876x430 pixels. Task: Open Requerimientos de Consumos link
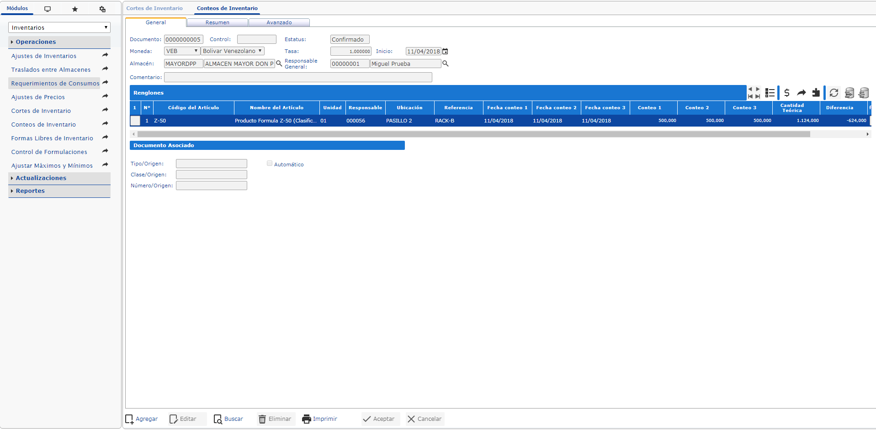pyautogui.click(x=55, y=83)
